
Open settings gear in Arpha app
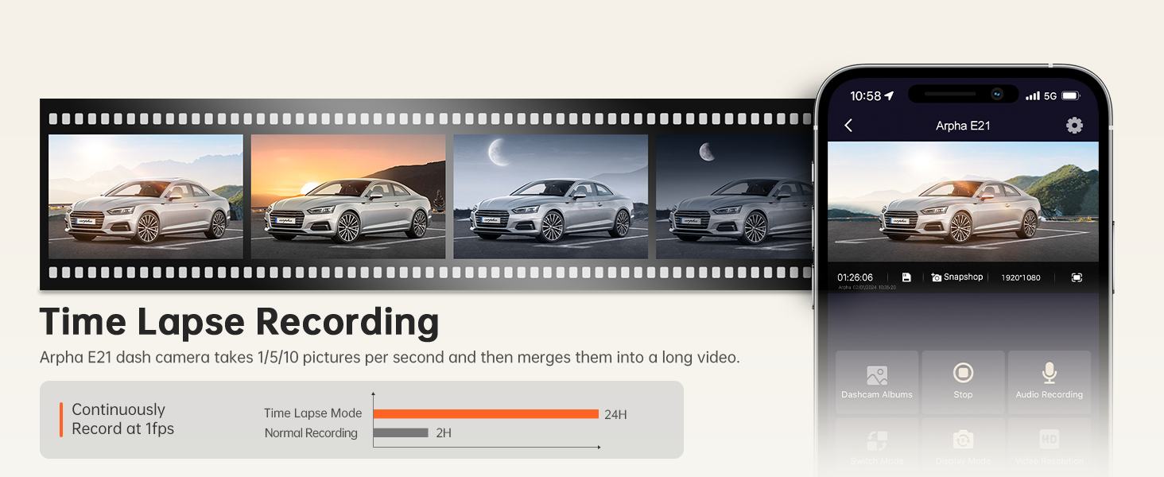pyautogui.click(x=1074, y=126)
